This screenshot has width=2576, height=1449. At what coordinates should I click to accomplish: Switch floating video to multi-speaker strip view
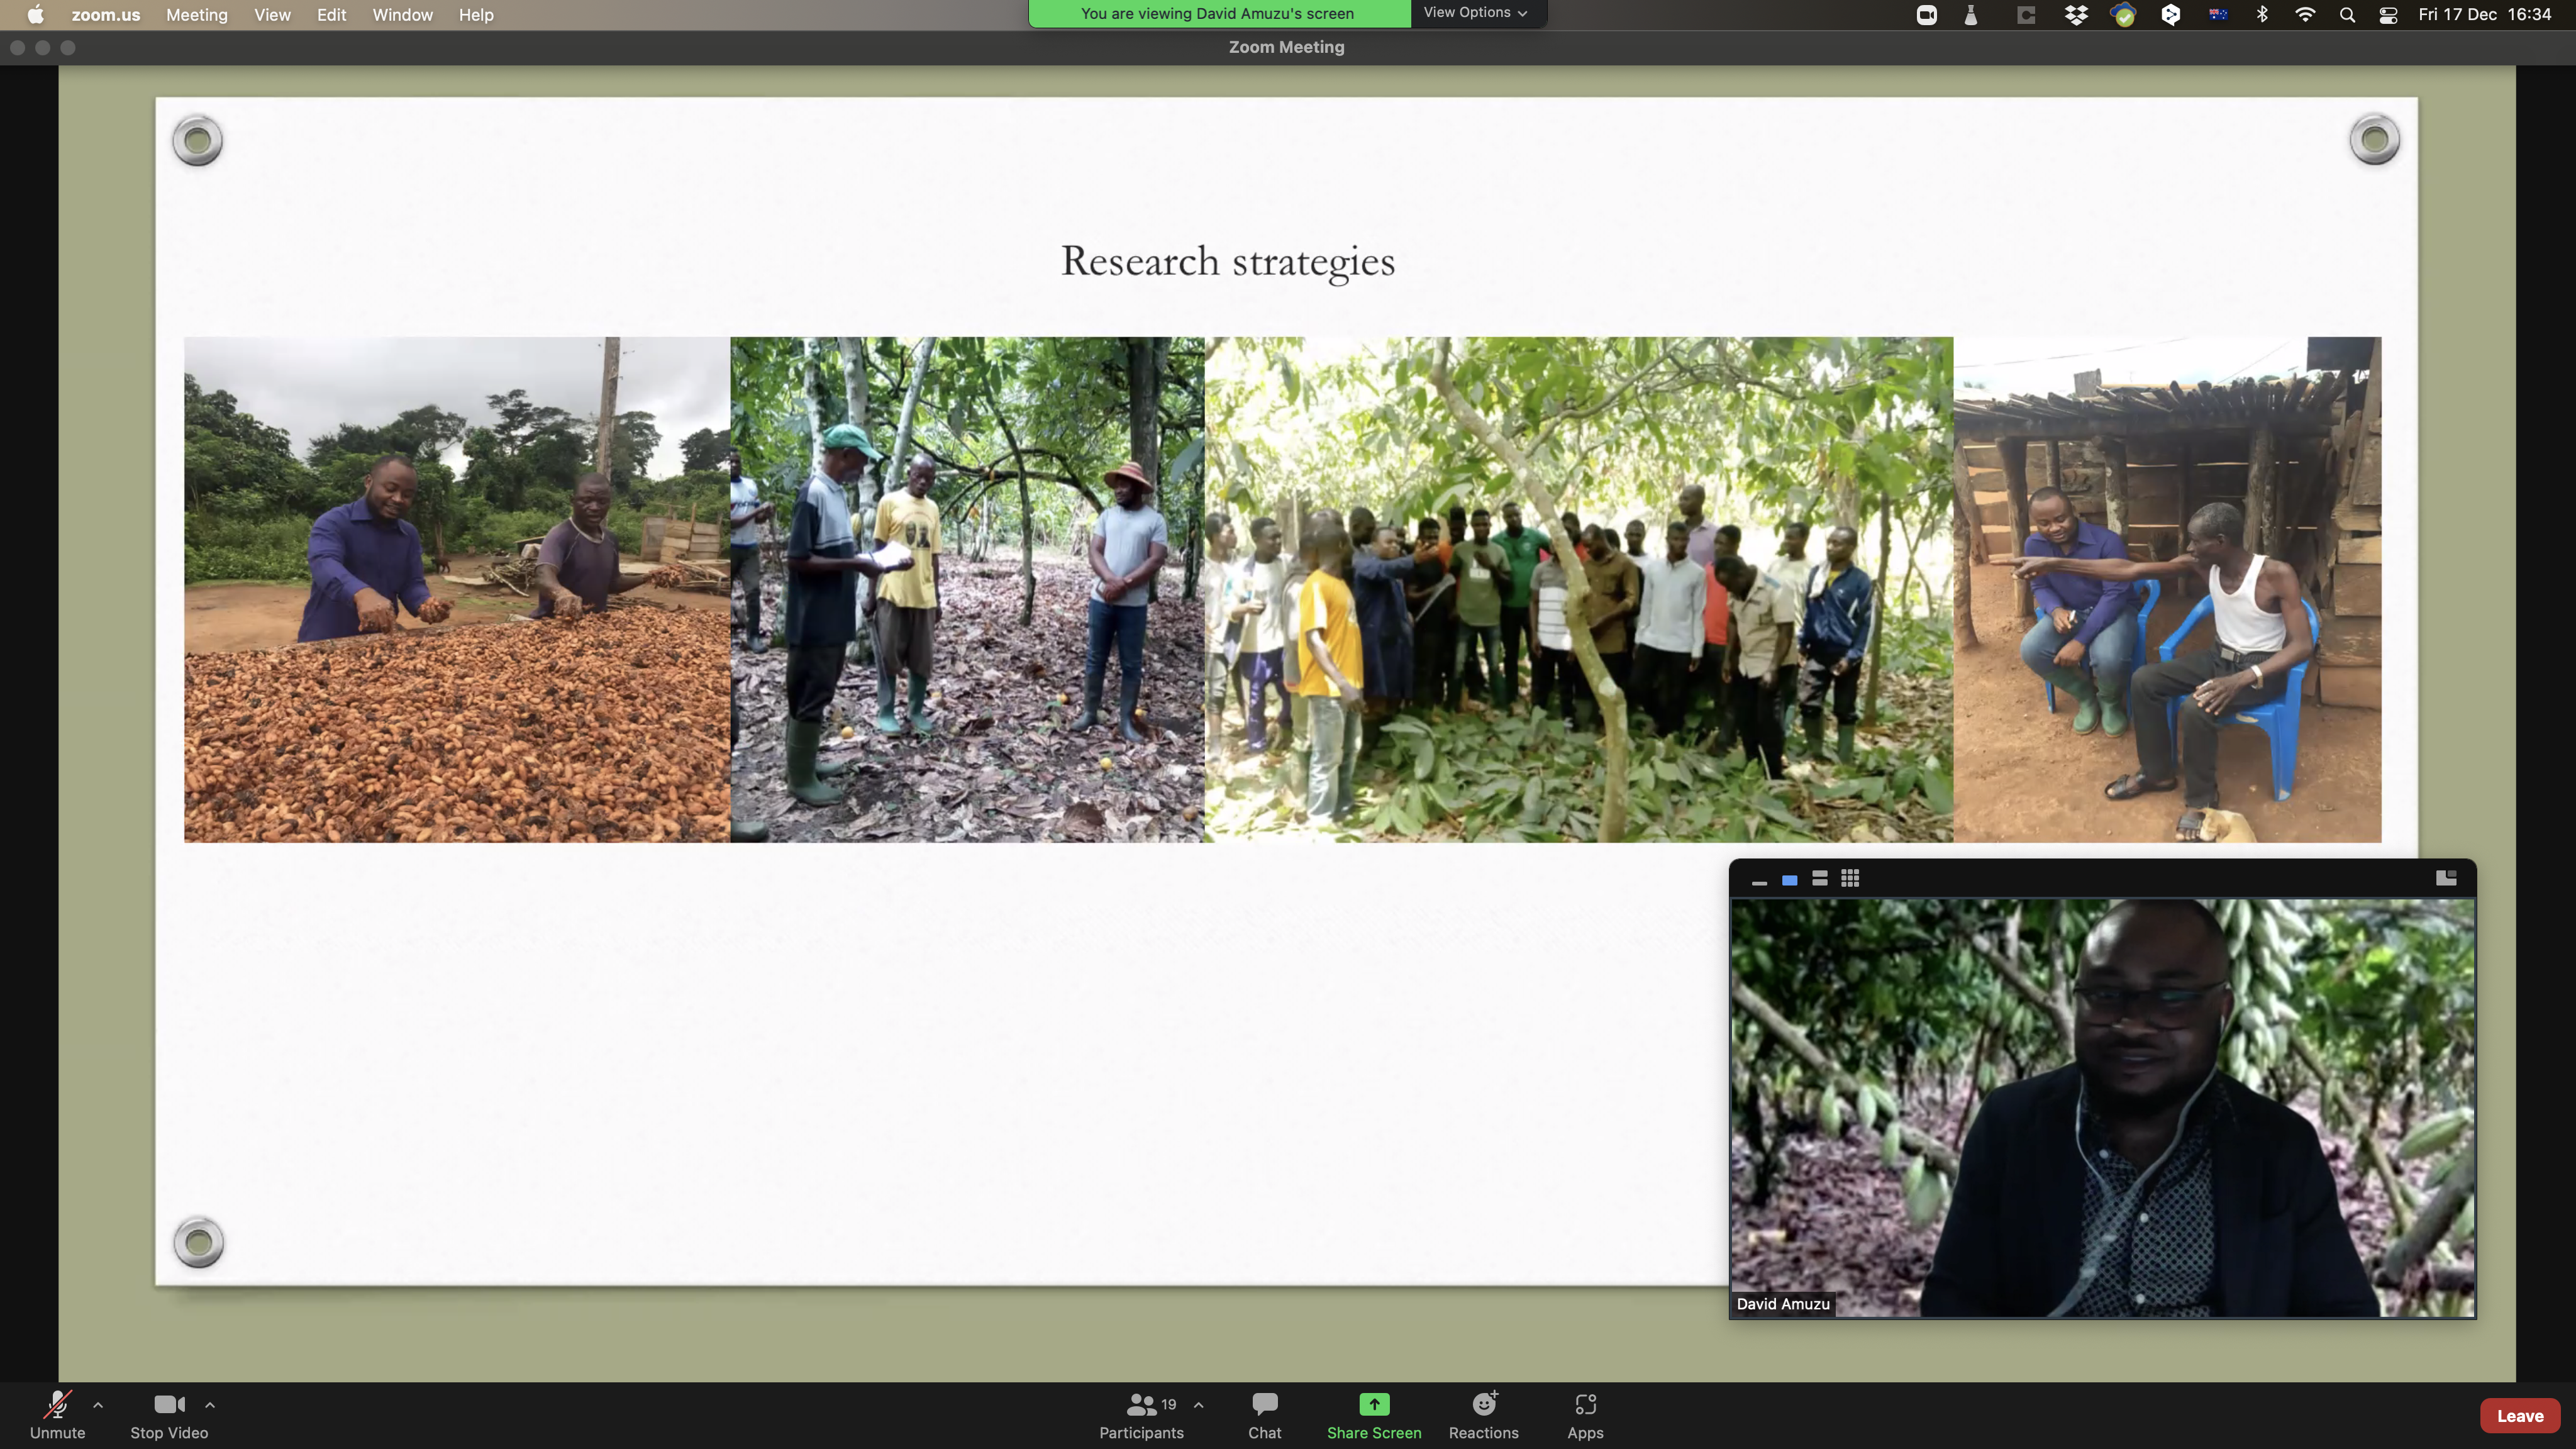1820,878
